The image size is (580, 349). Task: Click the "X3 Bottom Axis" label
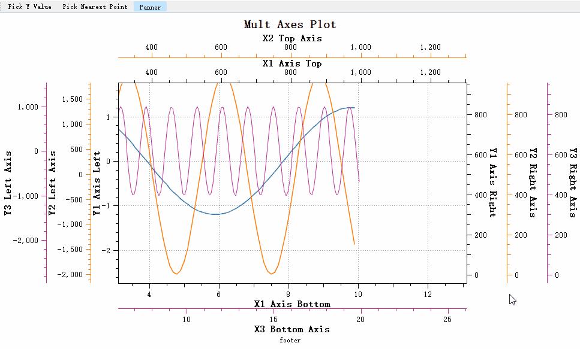pos(292,329)
